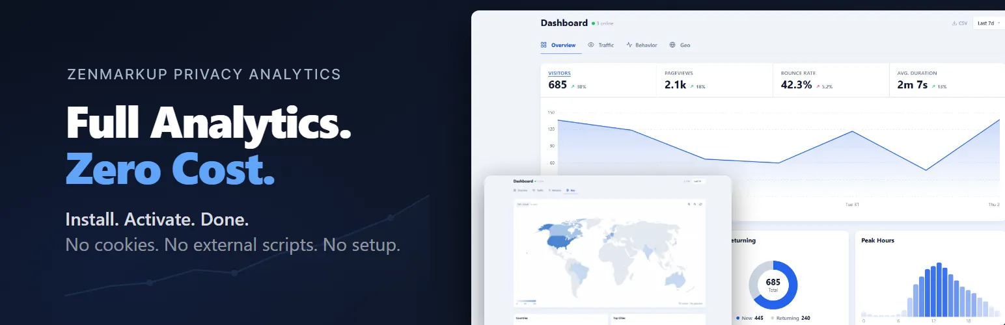Click the Zero Cost. blue headline
The width and height of the screenshot is (1005, 325).
point(170,168)
